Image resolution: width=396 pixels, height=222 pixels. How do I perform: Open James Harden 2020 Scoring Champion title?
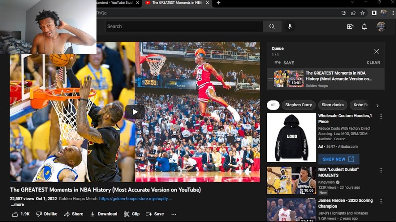tap(346, 203)
